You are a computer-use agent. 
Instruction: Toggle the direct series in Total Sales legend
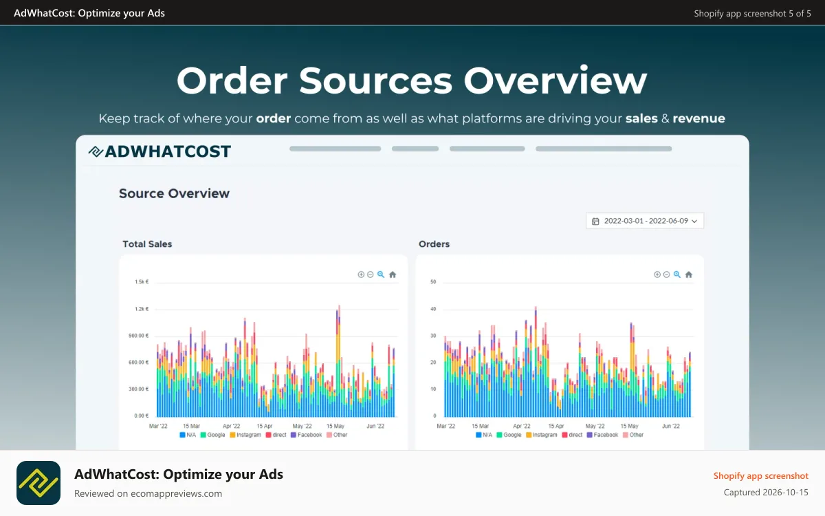tap(276, 435)
